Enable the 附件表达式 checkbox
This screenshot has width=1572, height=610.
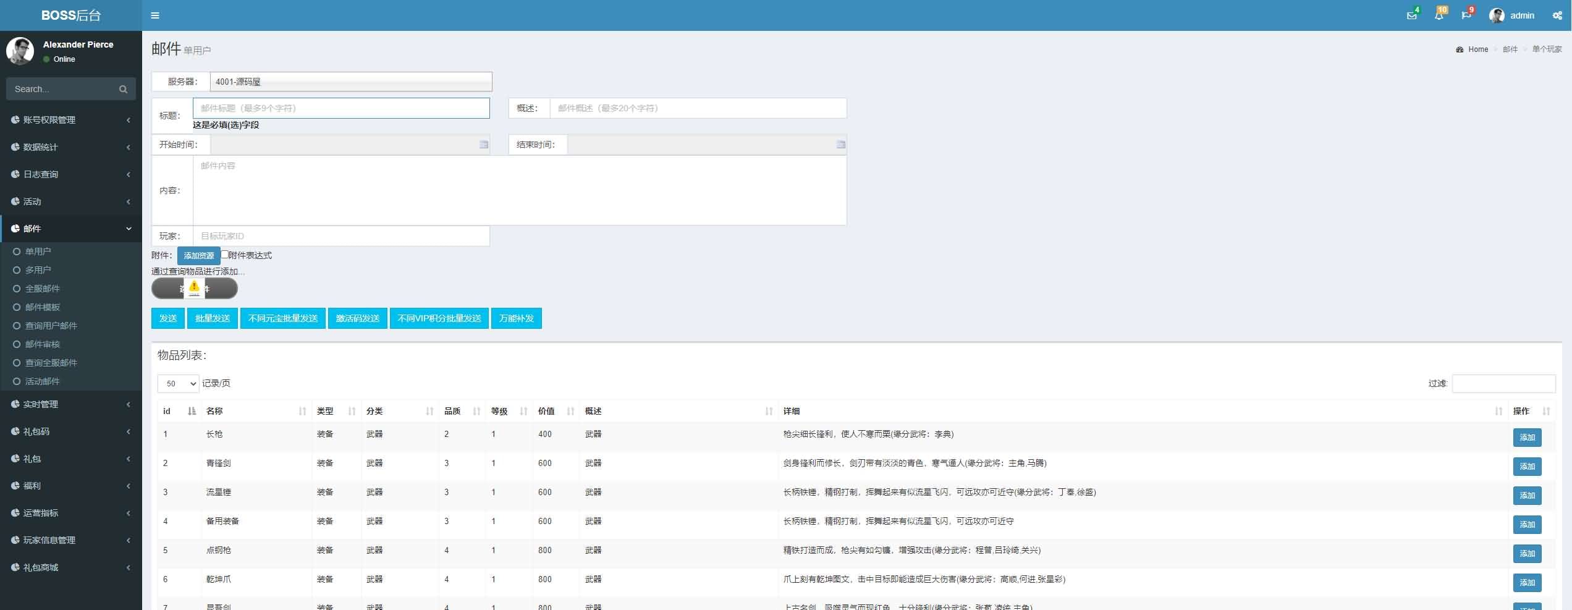coord(225,255)
